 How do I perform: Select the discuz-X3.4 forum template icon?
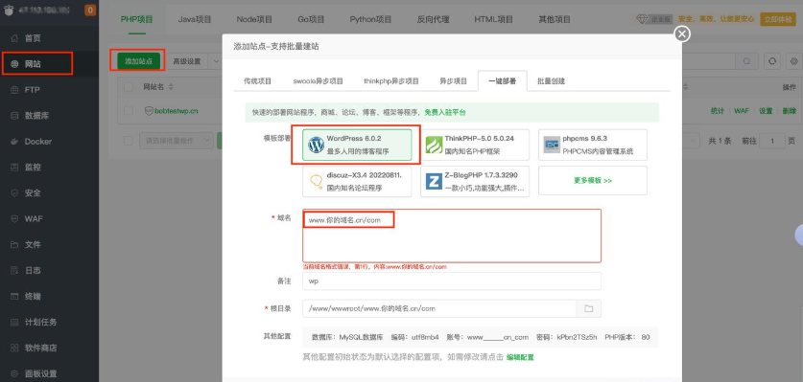316,182
